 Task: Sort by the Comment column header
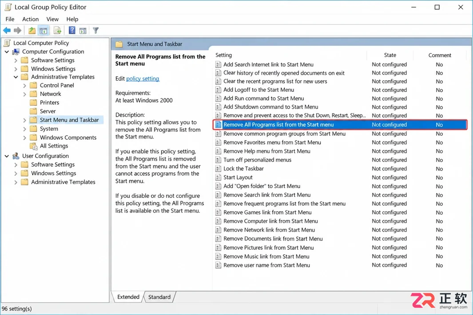tap(440, 55)
